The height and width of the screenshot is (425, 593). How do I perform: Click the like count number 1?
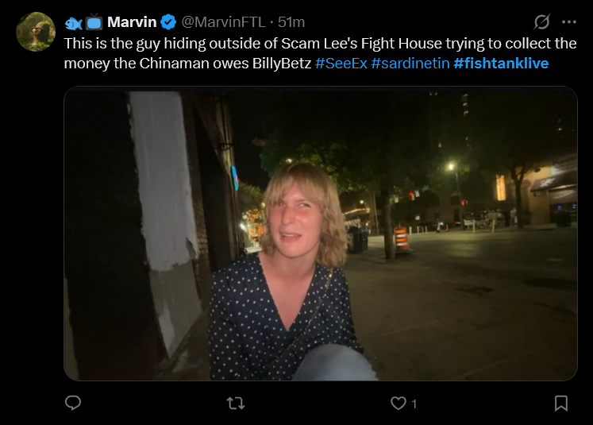(414, 404)
